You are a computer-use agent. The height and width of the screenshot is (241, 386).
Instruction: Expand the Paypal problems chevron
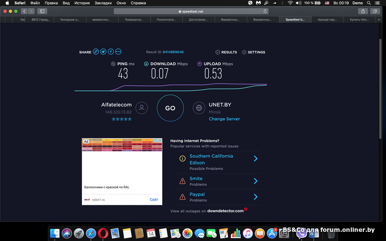coord(255,197)
